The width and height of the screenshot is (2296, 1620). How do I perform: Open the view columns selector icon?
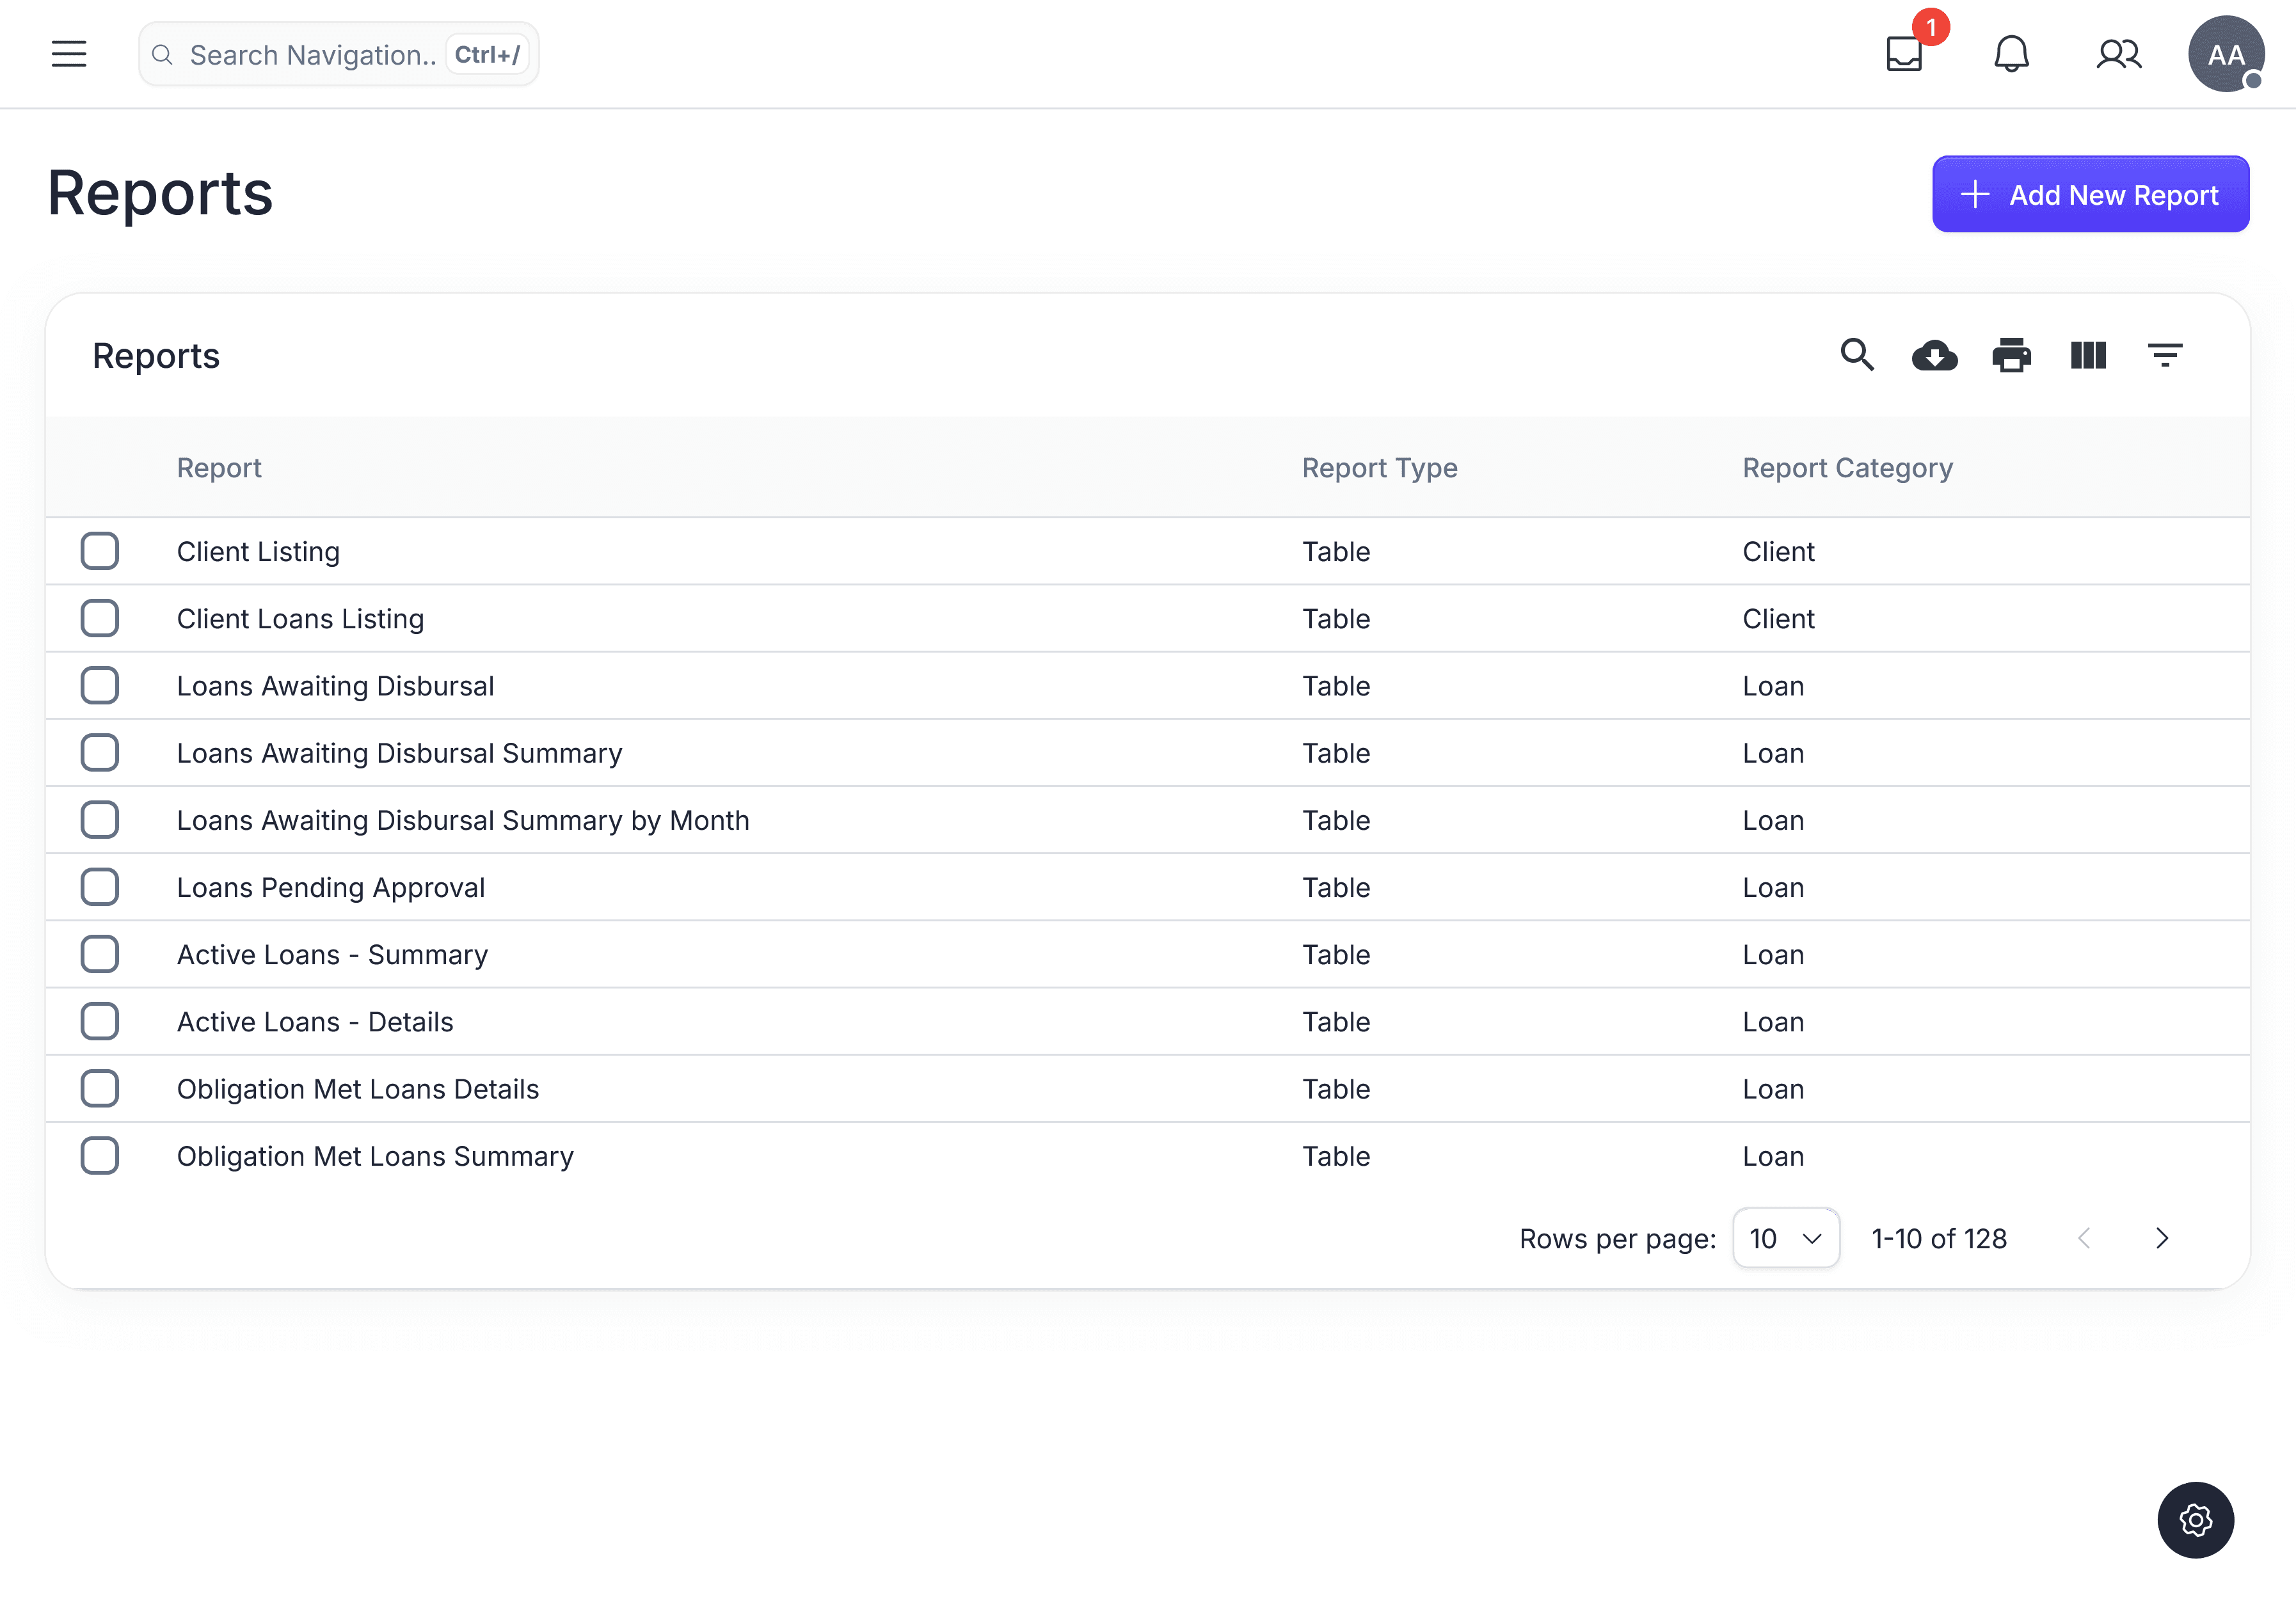click(x=2088, y=355)
